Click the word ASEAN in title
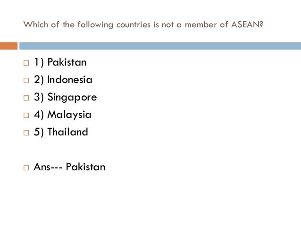301x226 pixels. (245, 25)
